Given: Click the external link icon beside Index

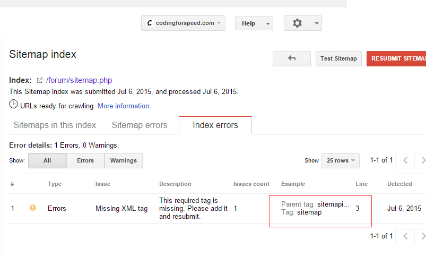Looking at the screenshot, I should pos(39,81).
